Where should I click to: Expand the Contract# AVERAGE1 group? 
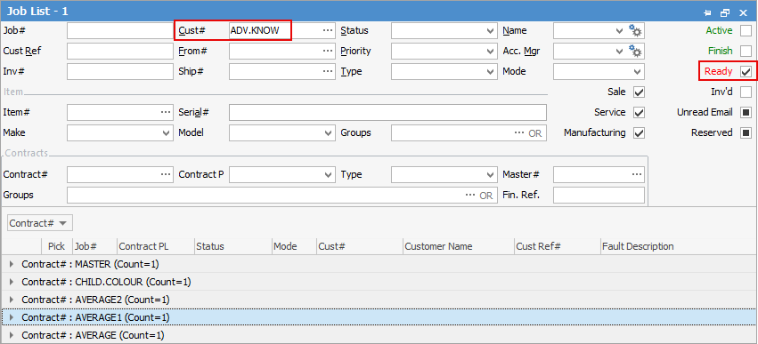[x=12, y=317]
